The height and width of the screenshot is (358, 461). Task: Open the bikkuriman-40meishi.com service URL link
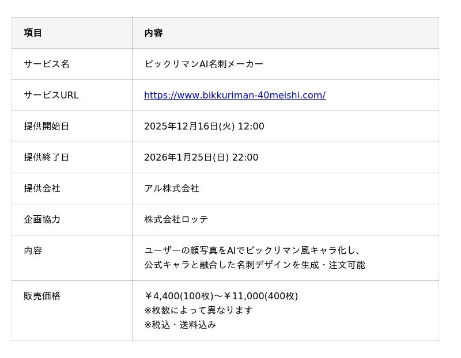click(x=235, y=96)
